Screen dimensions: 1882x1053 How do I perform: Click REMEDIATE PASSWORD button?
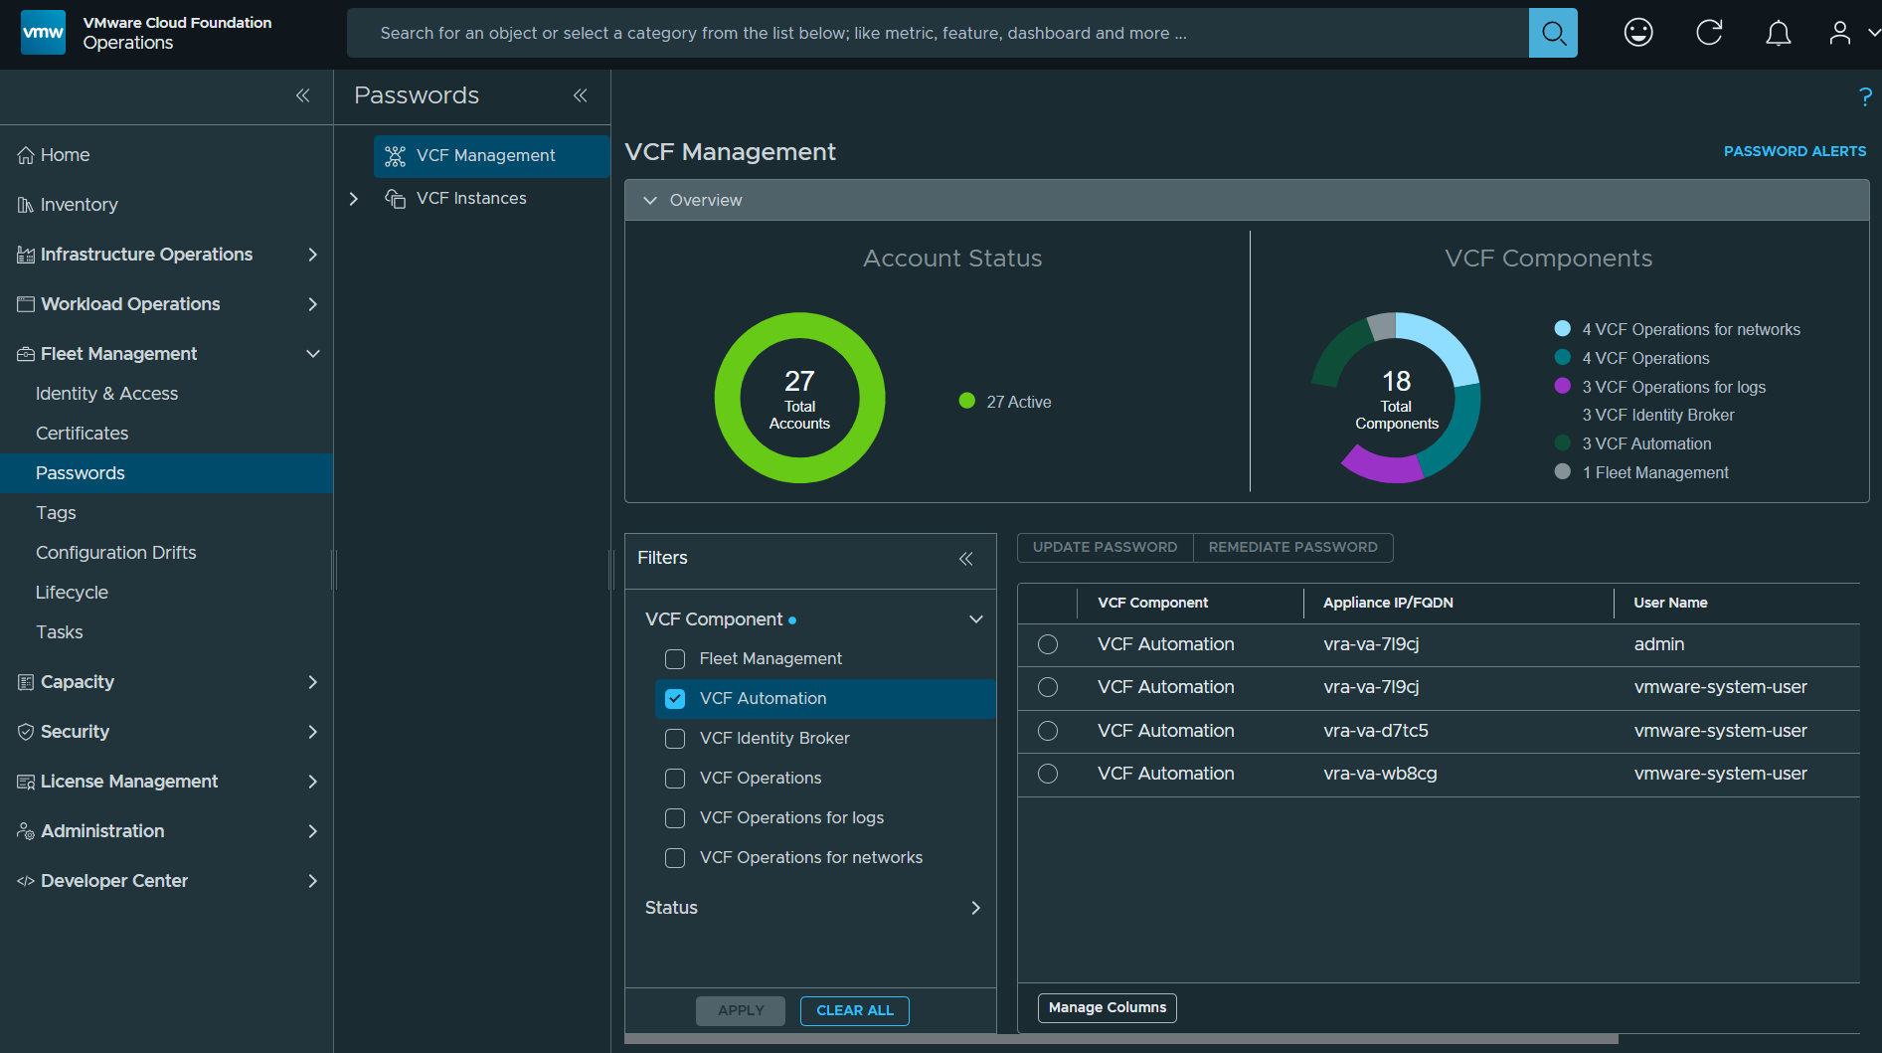1292,547
